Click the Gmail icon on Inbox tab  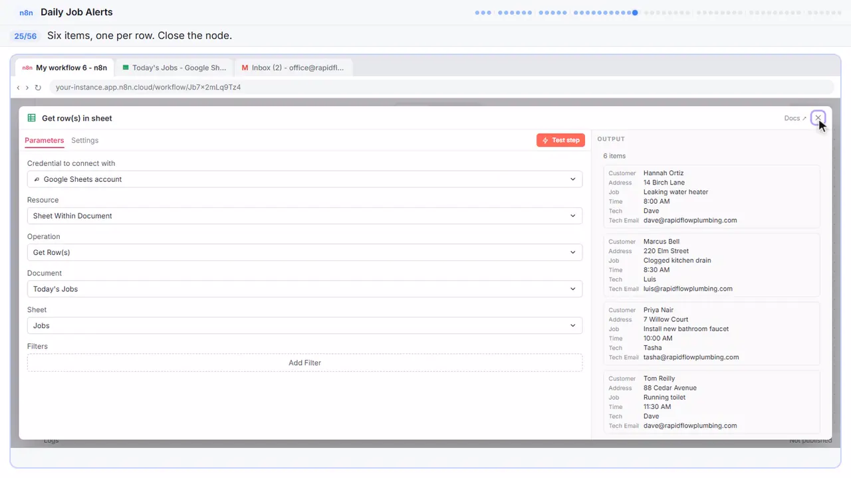(245, 68)
